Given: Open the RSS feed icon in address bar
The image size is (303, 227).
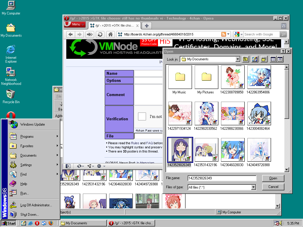Looking at the screenshot, I should coord(223,34).
